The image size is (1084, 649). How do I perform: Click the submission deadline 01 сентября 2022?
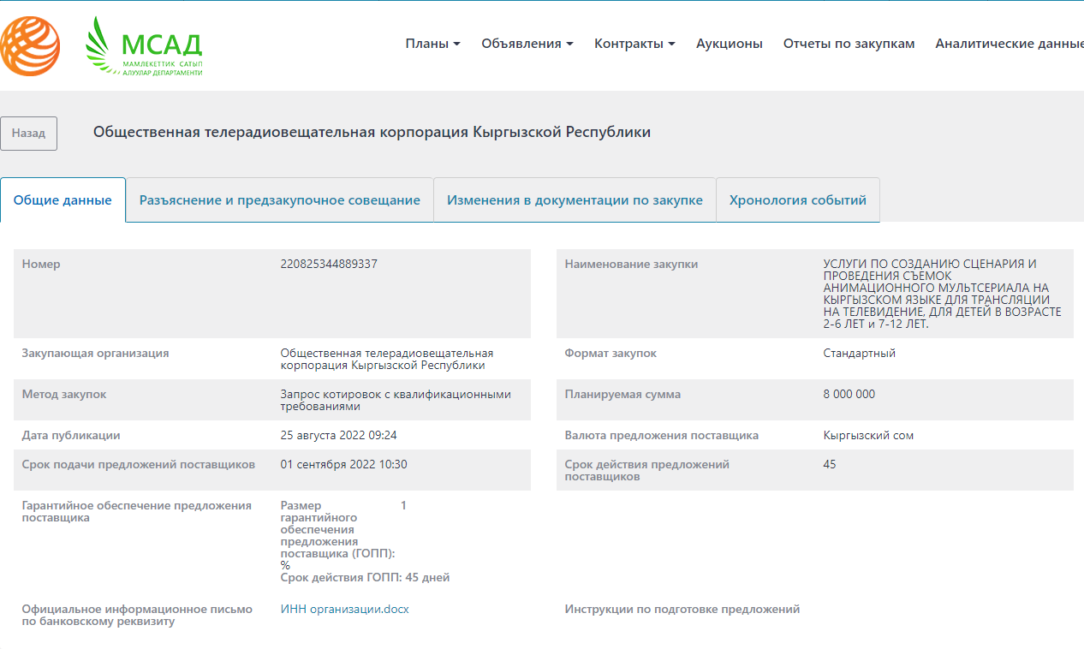click(x=343, y=465)
